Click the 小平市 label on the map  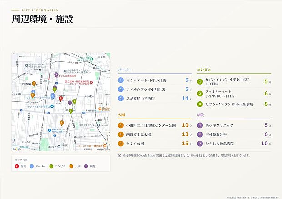(98, 120)
